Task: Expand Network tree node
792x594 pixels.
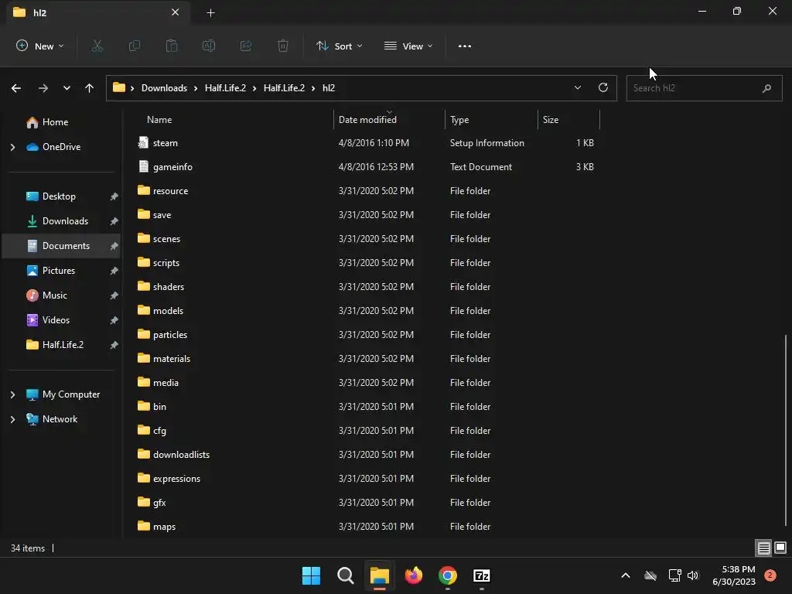Action: 12,419
